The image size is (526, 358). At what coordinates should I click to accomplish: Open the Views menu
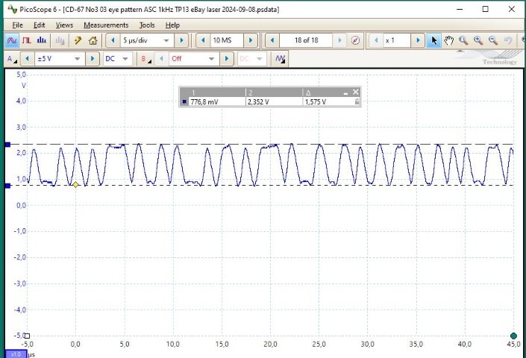tap(64, 25)
